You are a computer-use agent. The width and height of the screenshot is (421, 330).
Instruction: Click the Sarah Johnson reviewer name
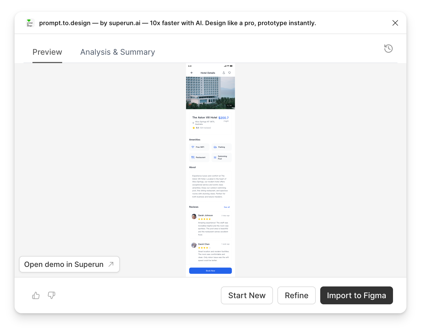(205, 216)
